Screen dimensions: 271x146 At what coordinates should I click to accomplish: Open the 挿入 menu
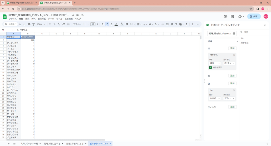tap(34, 19)
